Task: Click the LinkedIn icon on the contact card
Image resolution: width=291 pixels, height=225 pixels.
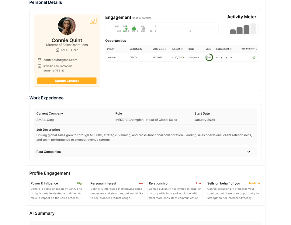Action: click(x=40, y=66)
